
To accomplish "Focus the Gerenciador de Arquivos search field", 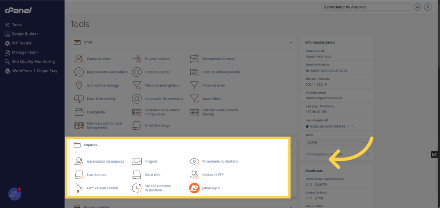I will 367,7.
